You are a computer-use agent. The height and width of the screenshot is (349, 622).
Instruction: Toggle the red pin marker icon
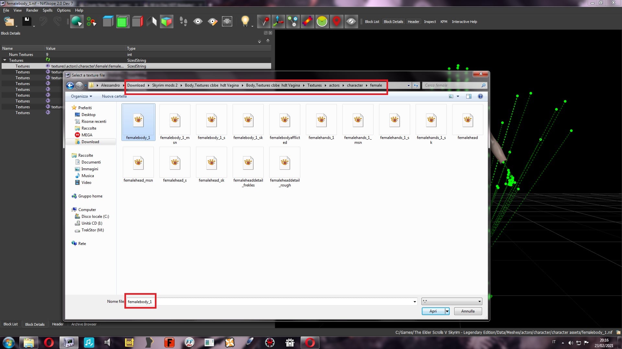coord(264,22)
